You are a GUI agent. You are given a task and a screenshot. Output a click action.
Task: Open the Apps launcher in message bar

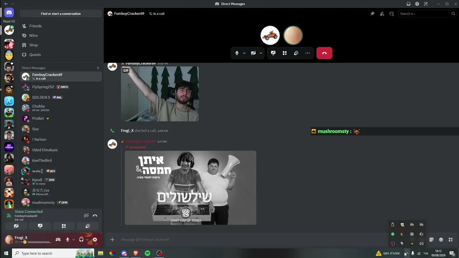point(451,239)
